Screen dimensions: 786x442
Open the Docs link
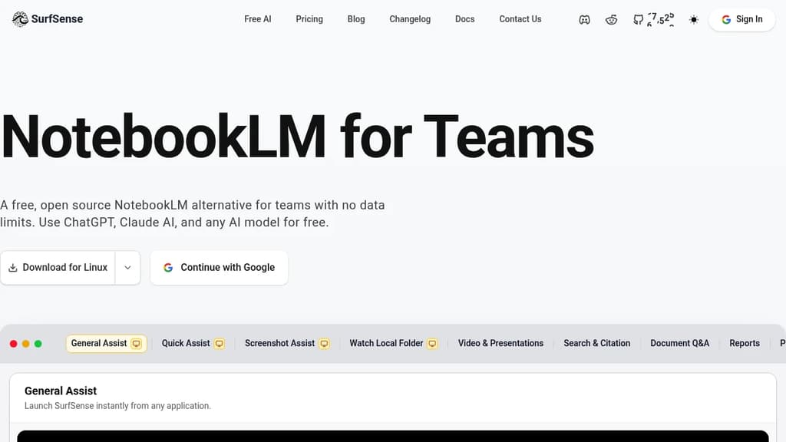click(464, 19)
